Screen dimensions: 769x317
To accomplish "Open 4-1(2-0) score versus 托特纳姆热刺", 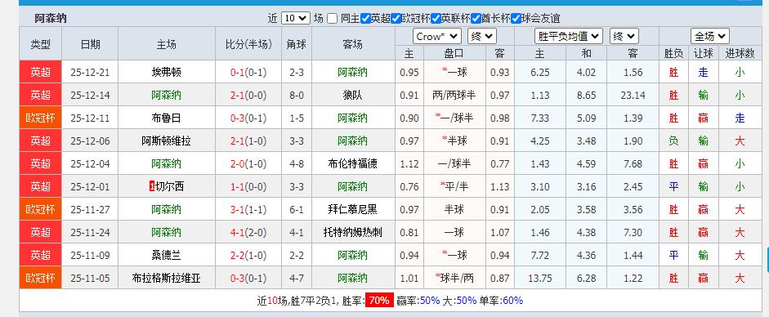I will coord(248,232).
